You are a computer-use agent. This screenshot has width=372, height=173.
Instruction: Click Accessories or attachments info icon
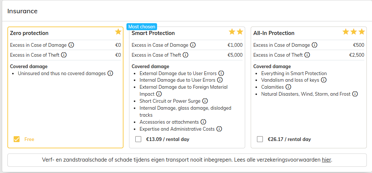coord(203,122)
